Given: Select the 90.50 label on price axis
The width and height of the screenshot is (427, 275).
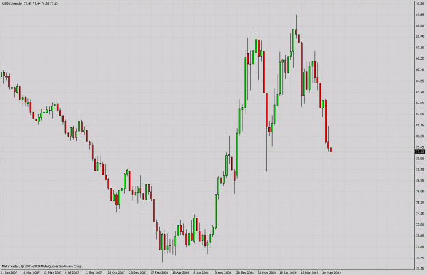Looking at the screenshot, I should [419, 3].
